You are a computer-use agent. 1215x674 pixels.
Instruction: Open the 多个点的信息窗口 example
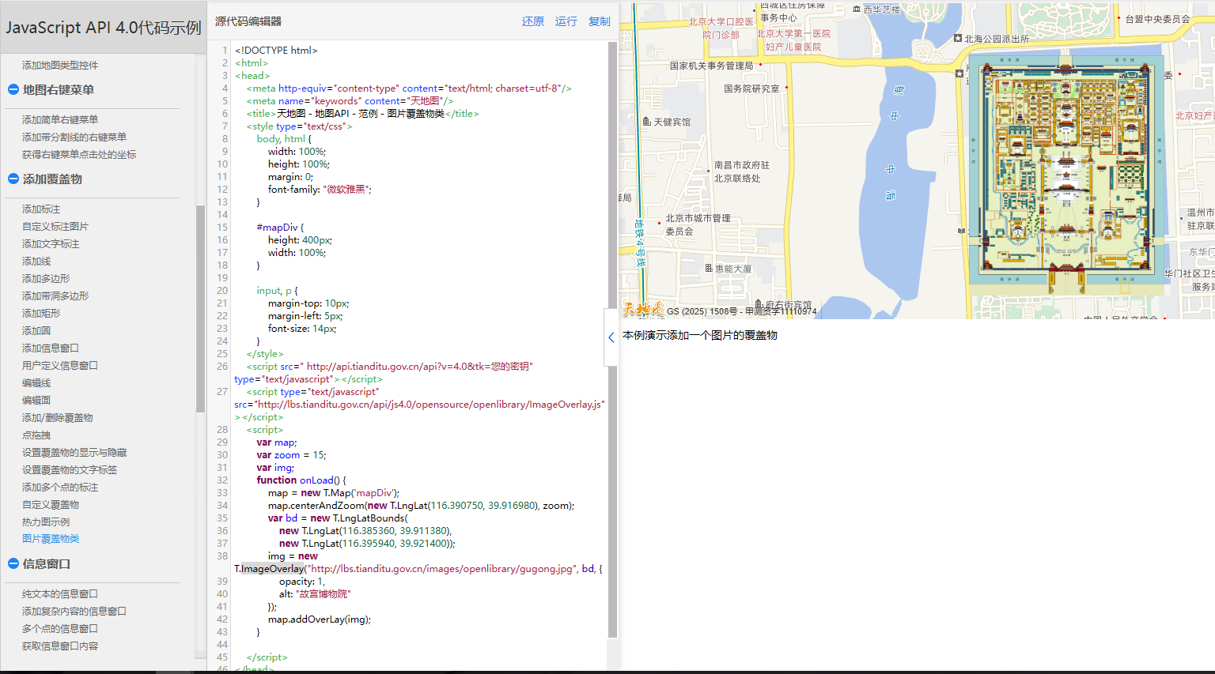(x=60, y=629)
